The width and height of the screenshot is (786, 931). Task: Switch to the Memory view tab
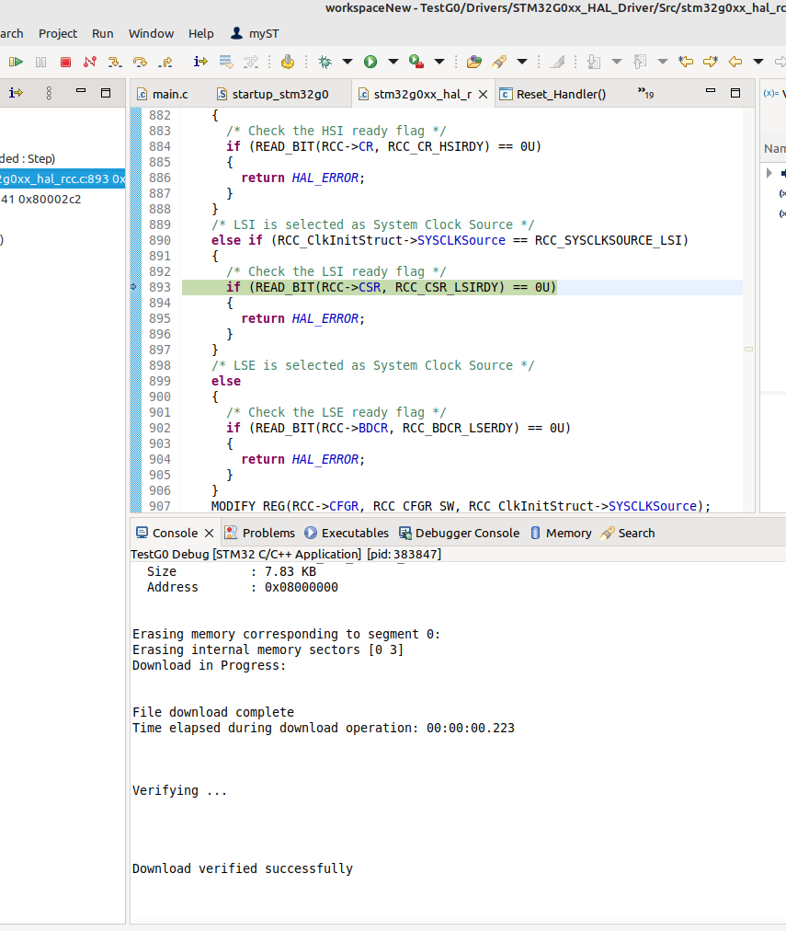pyautogui.click(x=567, y=533)
